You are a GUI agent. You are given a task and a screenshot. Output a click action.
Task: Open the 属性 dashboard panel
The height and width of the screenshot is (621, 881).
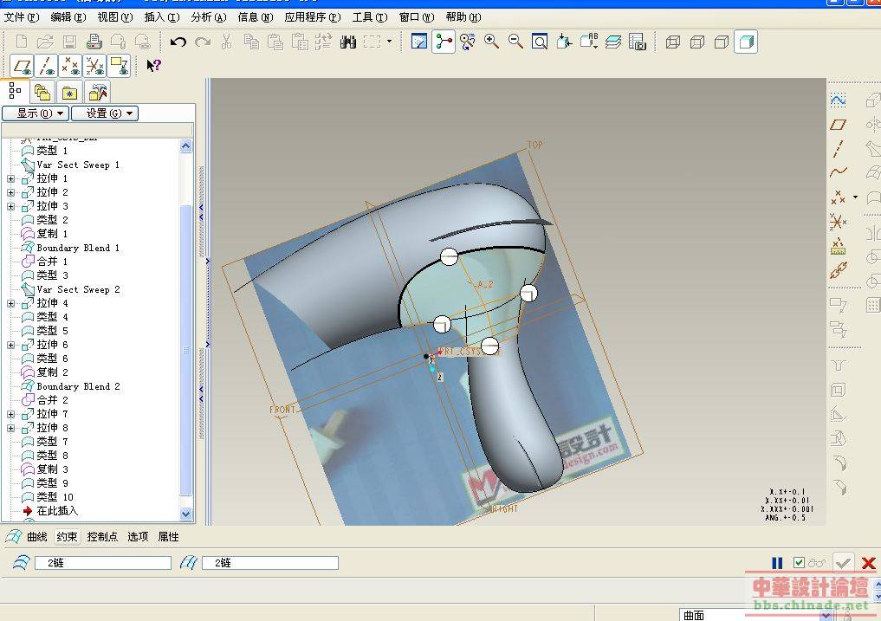(x=169, y=537)
